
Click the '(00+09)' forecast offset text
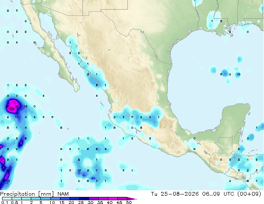pyautogui.click(x=249, y=194)
